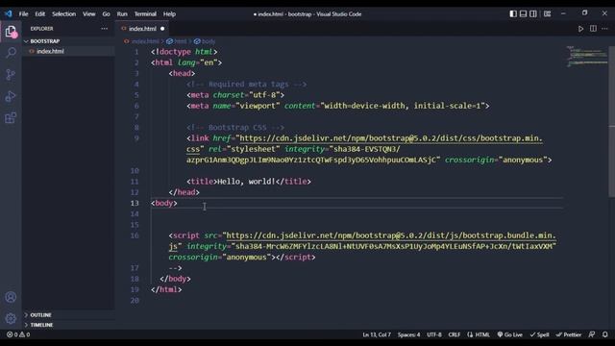
Task: Open Explorer views and more actions ellipsis
Action: point(105,29)
